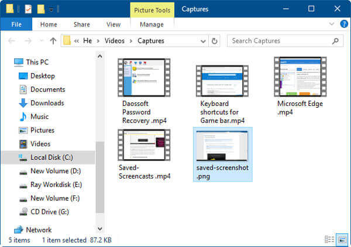The height and width of the screenshot is (247, 351).
Task: Open recent locations dropdown arrow
Action: coord(41,41)
